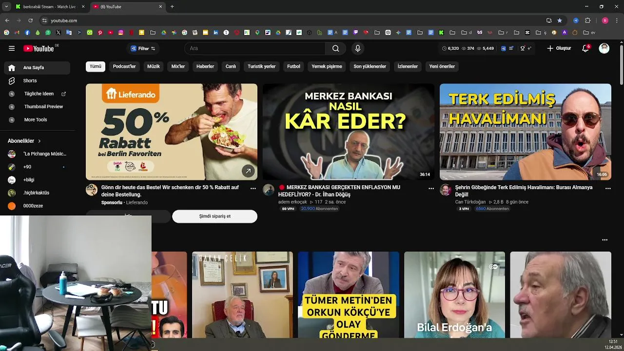
Task: Open the ad's external link arrow icon
Action: click(x=248, y=171)
